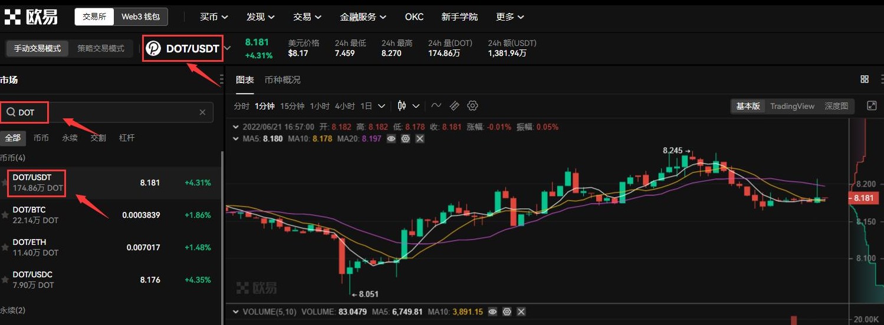
Task: Click the DOT/ETH row in market list
Action: [x=110, y=247]
